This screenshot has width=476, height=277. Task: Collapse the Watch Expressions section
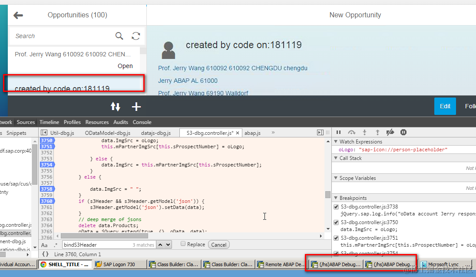click(336, 141)
